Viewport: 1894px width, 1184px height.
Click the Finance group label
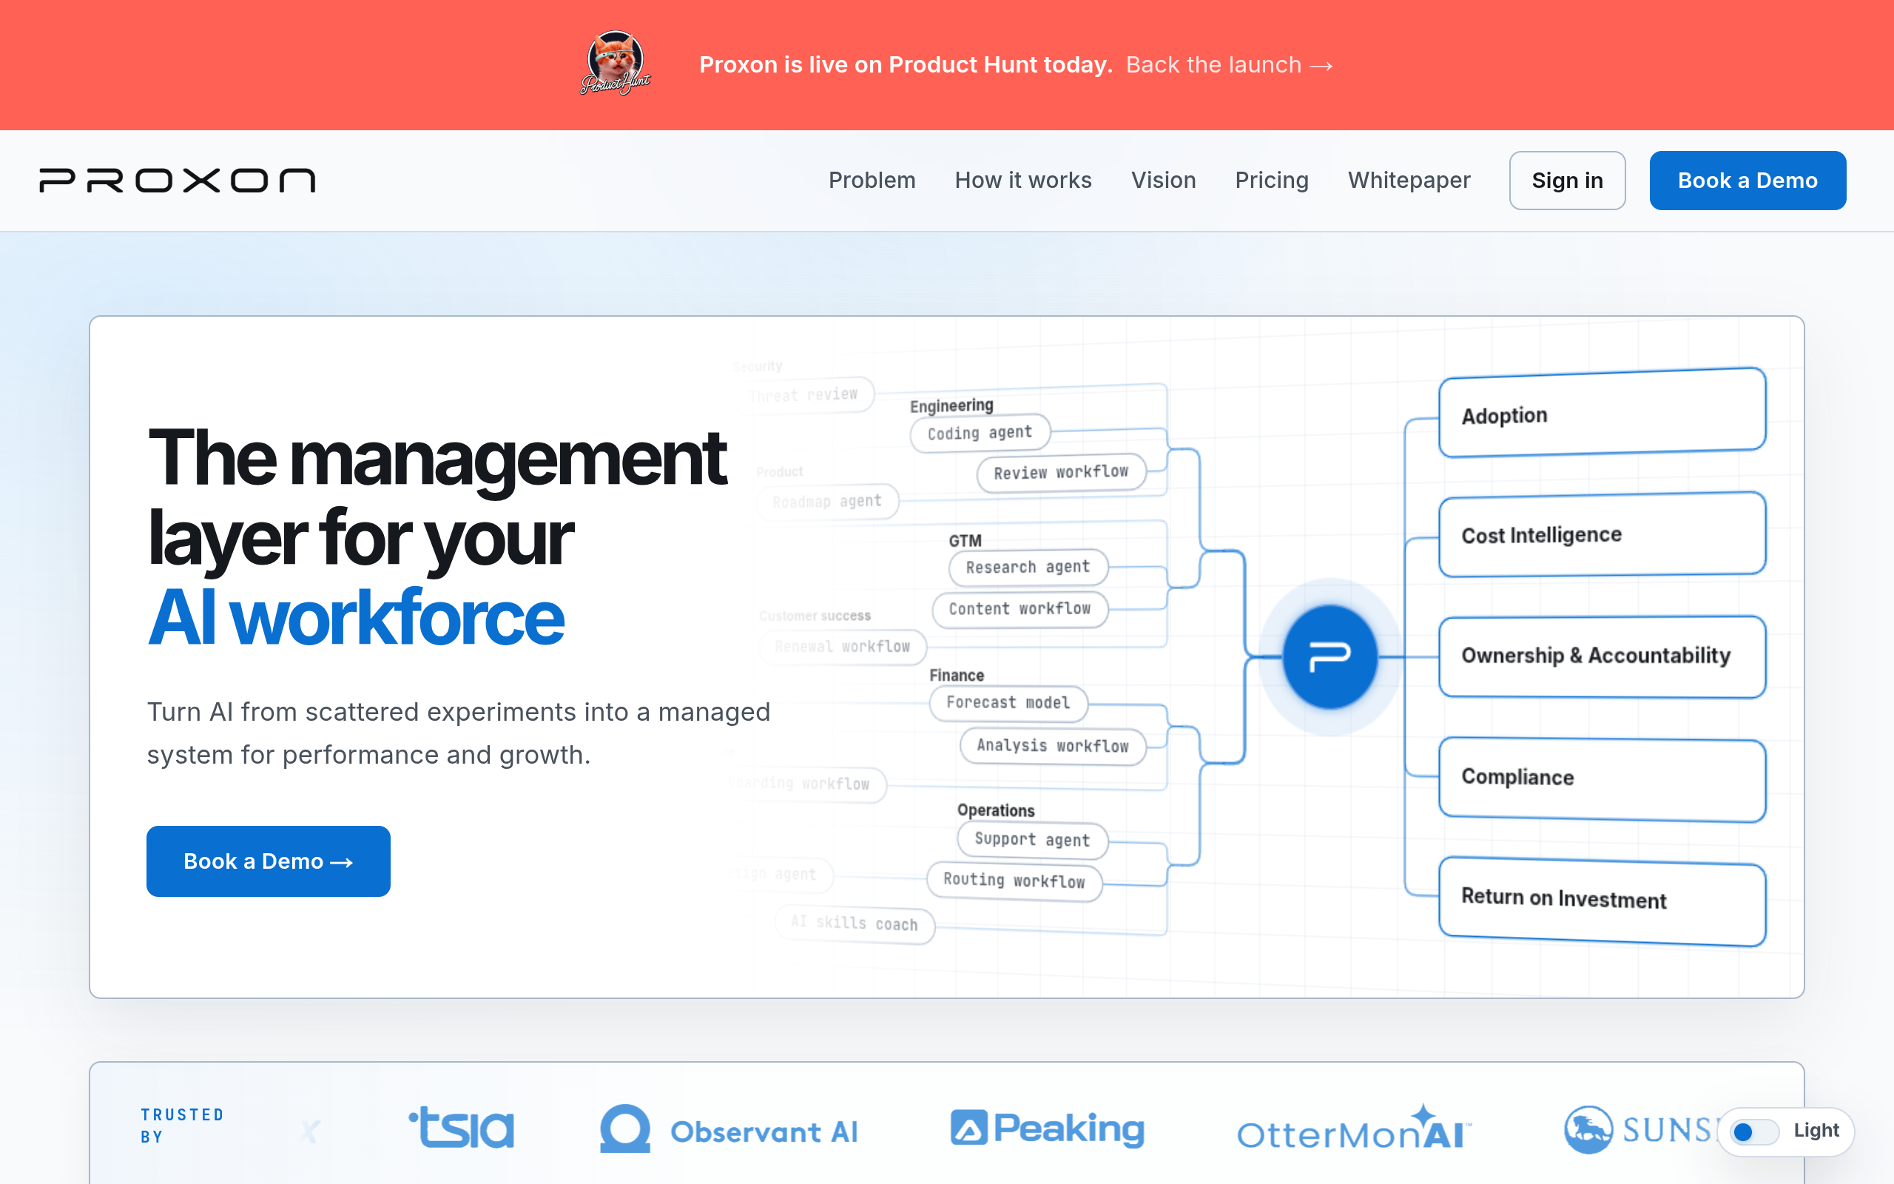coord(957,676)
